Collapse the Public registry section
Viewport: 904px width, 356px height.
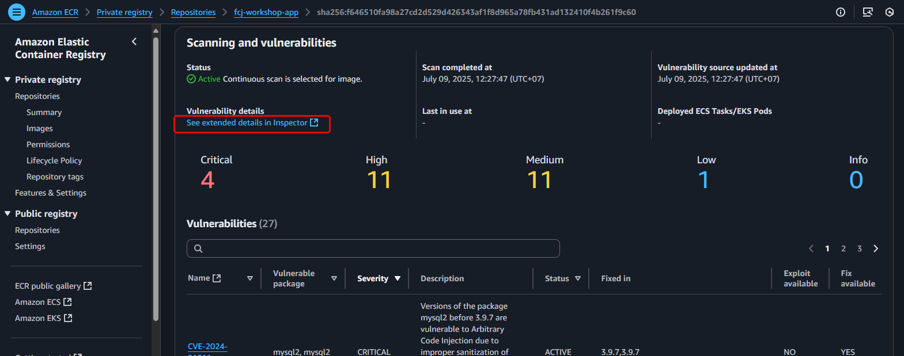click(7, 213)
